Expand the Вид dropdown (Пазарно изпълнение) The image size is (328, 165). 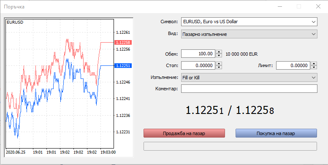pos(249,34)
